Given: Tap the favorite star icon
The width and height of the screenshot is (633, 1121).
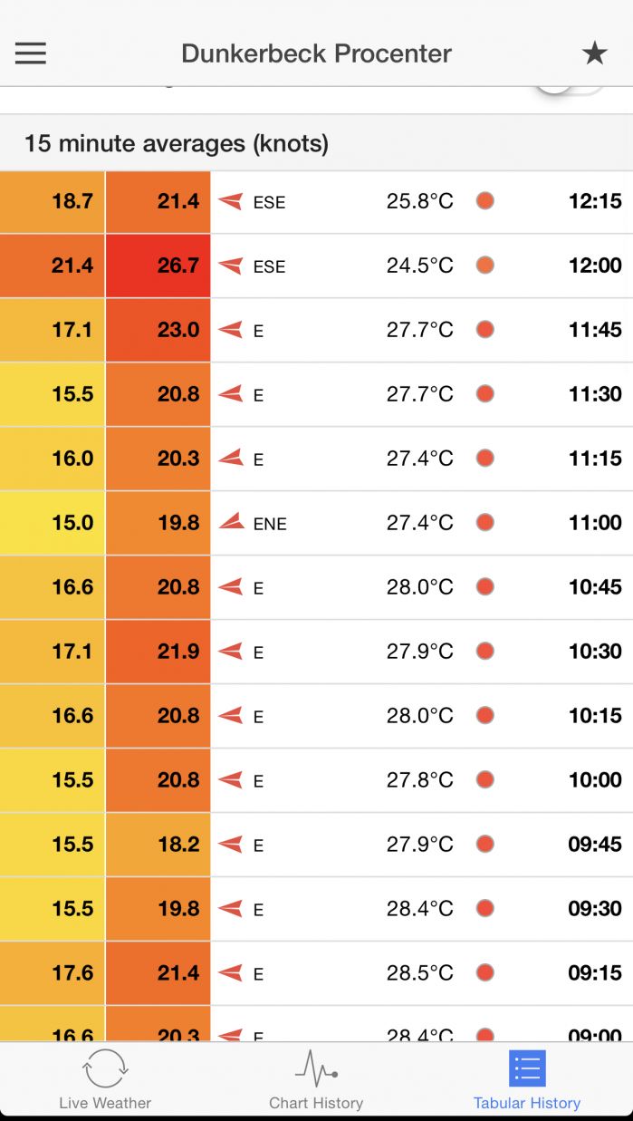Looking at the screenshot, I should (594, 53).
